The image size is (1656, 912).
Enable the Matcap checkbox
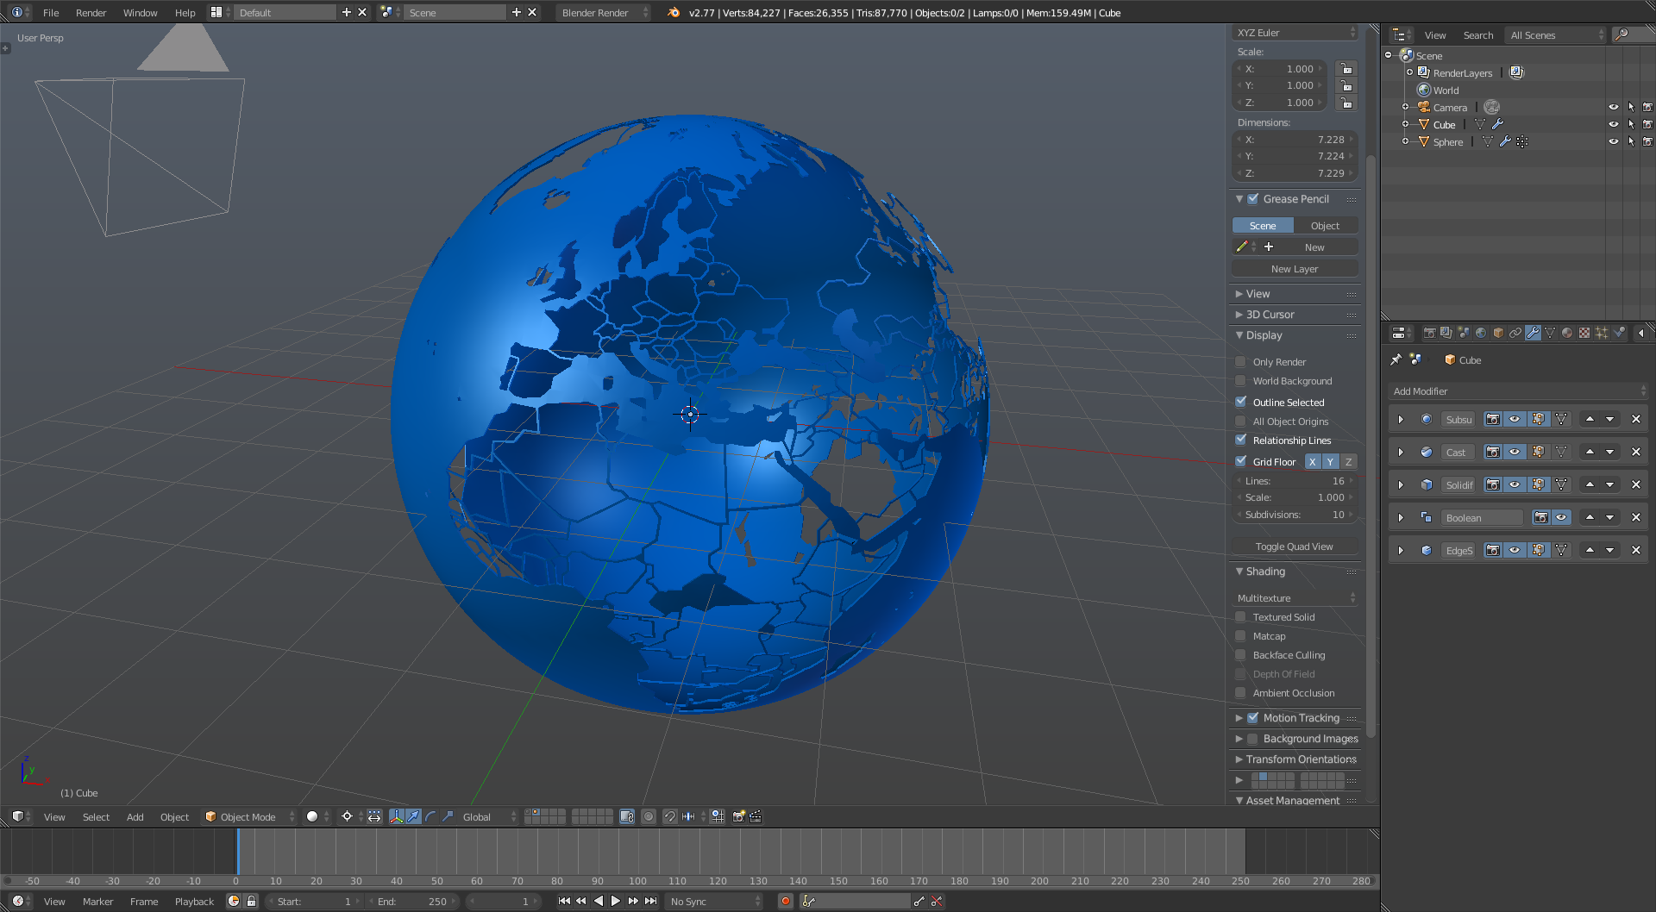(x=1240, y=636)
